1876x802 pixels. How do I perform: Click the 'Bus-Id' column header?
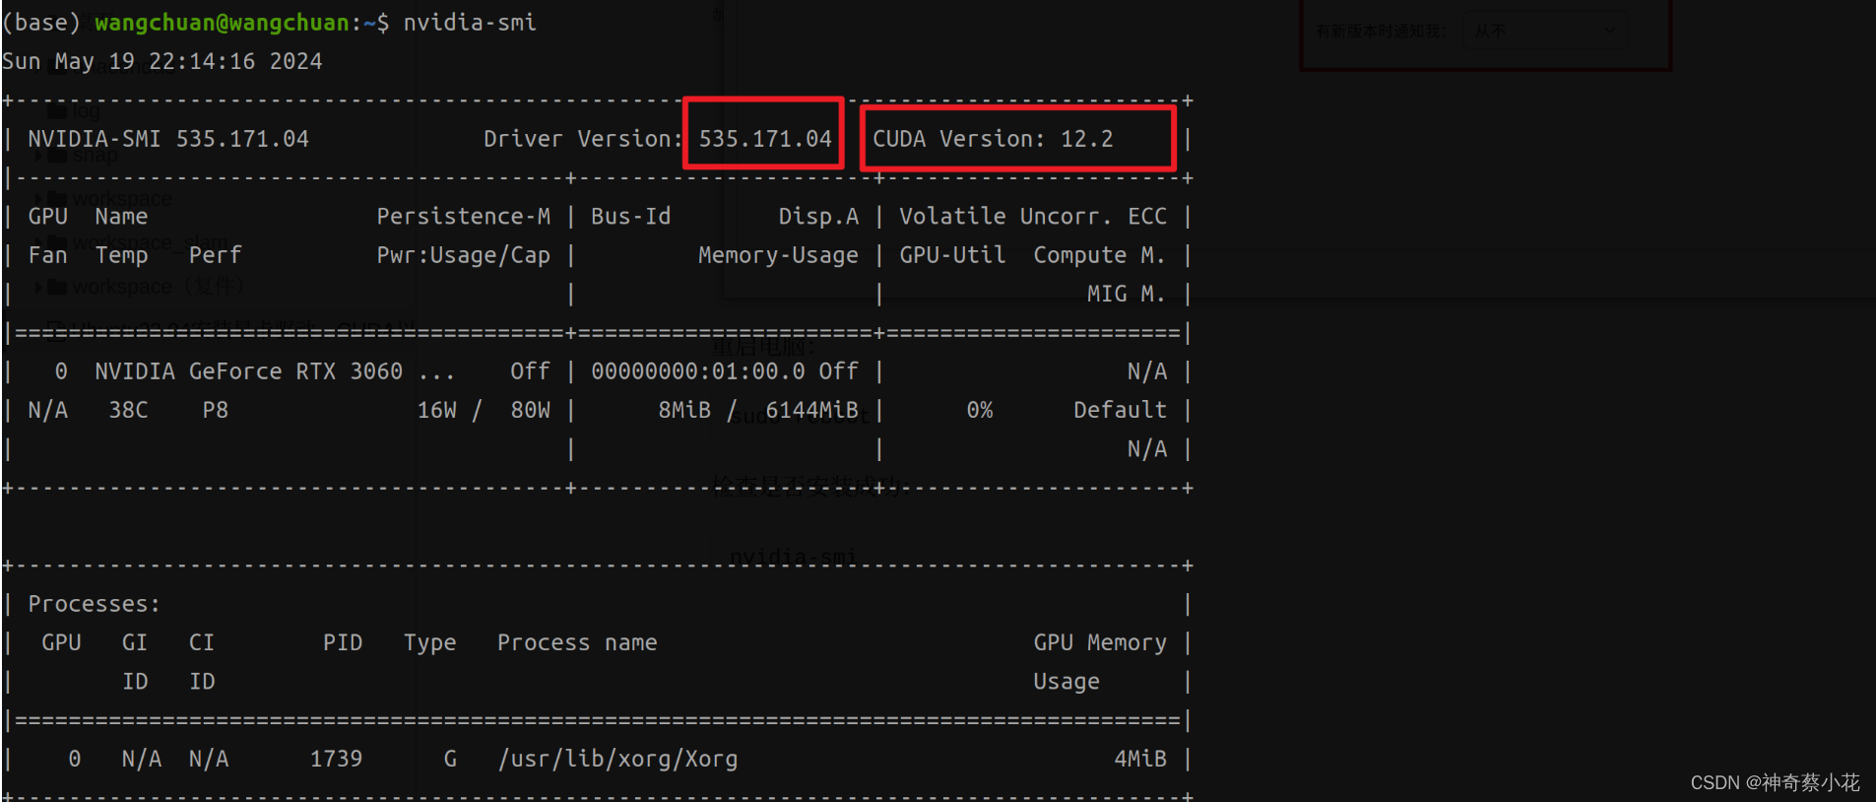[630, 216]
